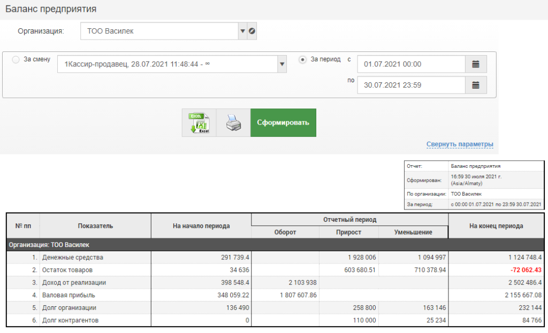Click the end date field 30.07.2021
The width and height of the screenshot is (548, 333).
411,85
